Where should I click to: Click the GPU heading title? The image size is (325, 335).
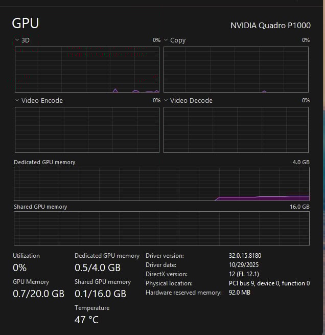pyautogui.click(x=26, y=23)
